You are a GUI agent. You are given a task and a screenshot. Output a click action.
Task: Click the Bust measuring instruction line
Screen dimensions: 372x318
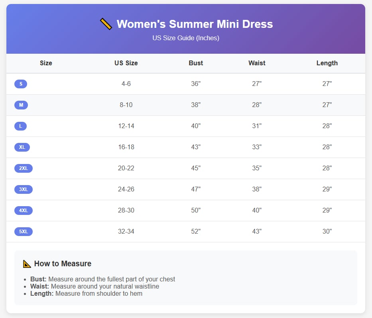102,279
